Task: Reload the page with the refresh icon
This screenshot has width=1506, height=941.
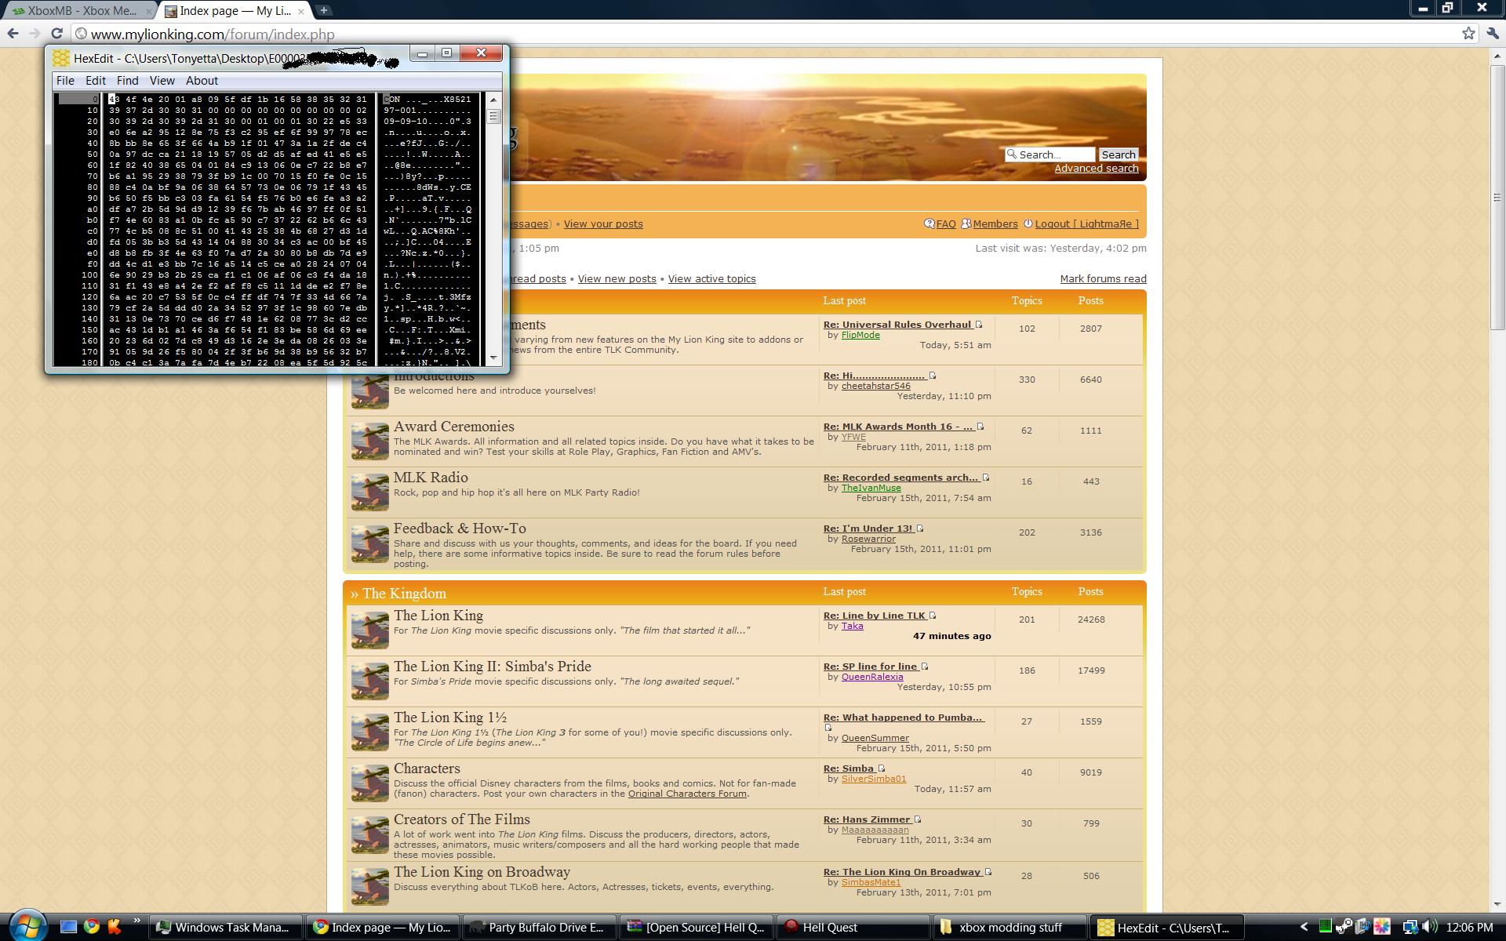Action: point(56,34)
